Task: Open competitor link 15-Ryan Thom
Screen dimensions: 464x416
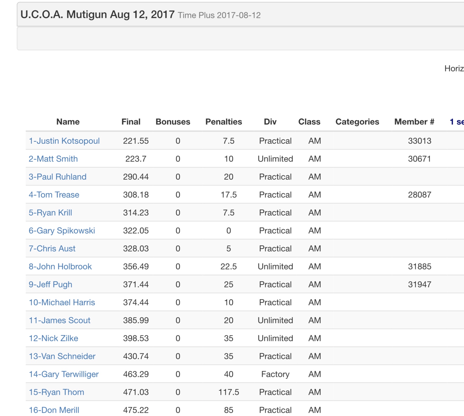Action: point(56,392)
